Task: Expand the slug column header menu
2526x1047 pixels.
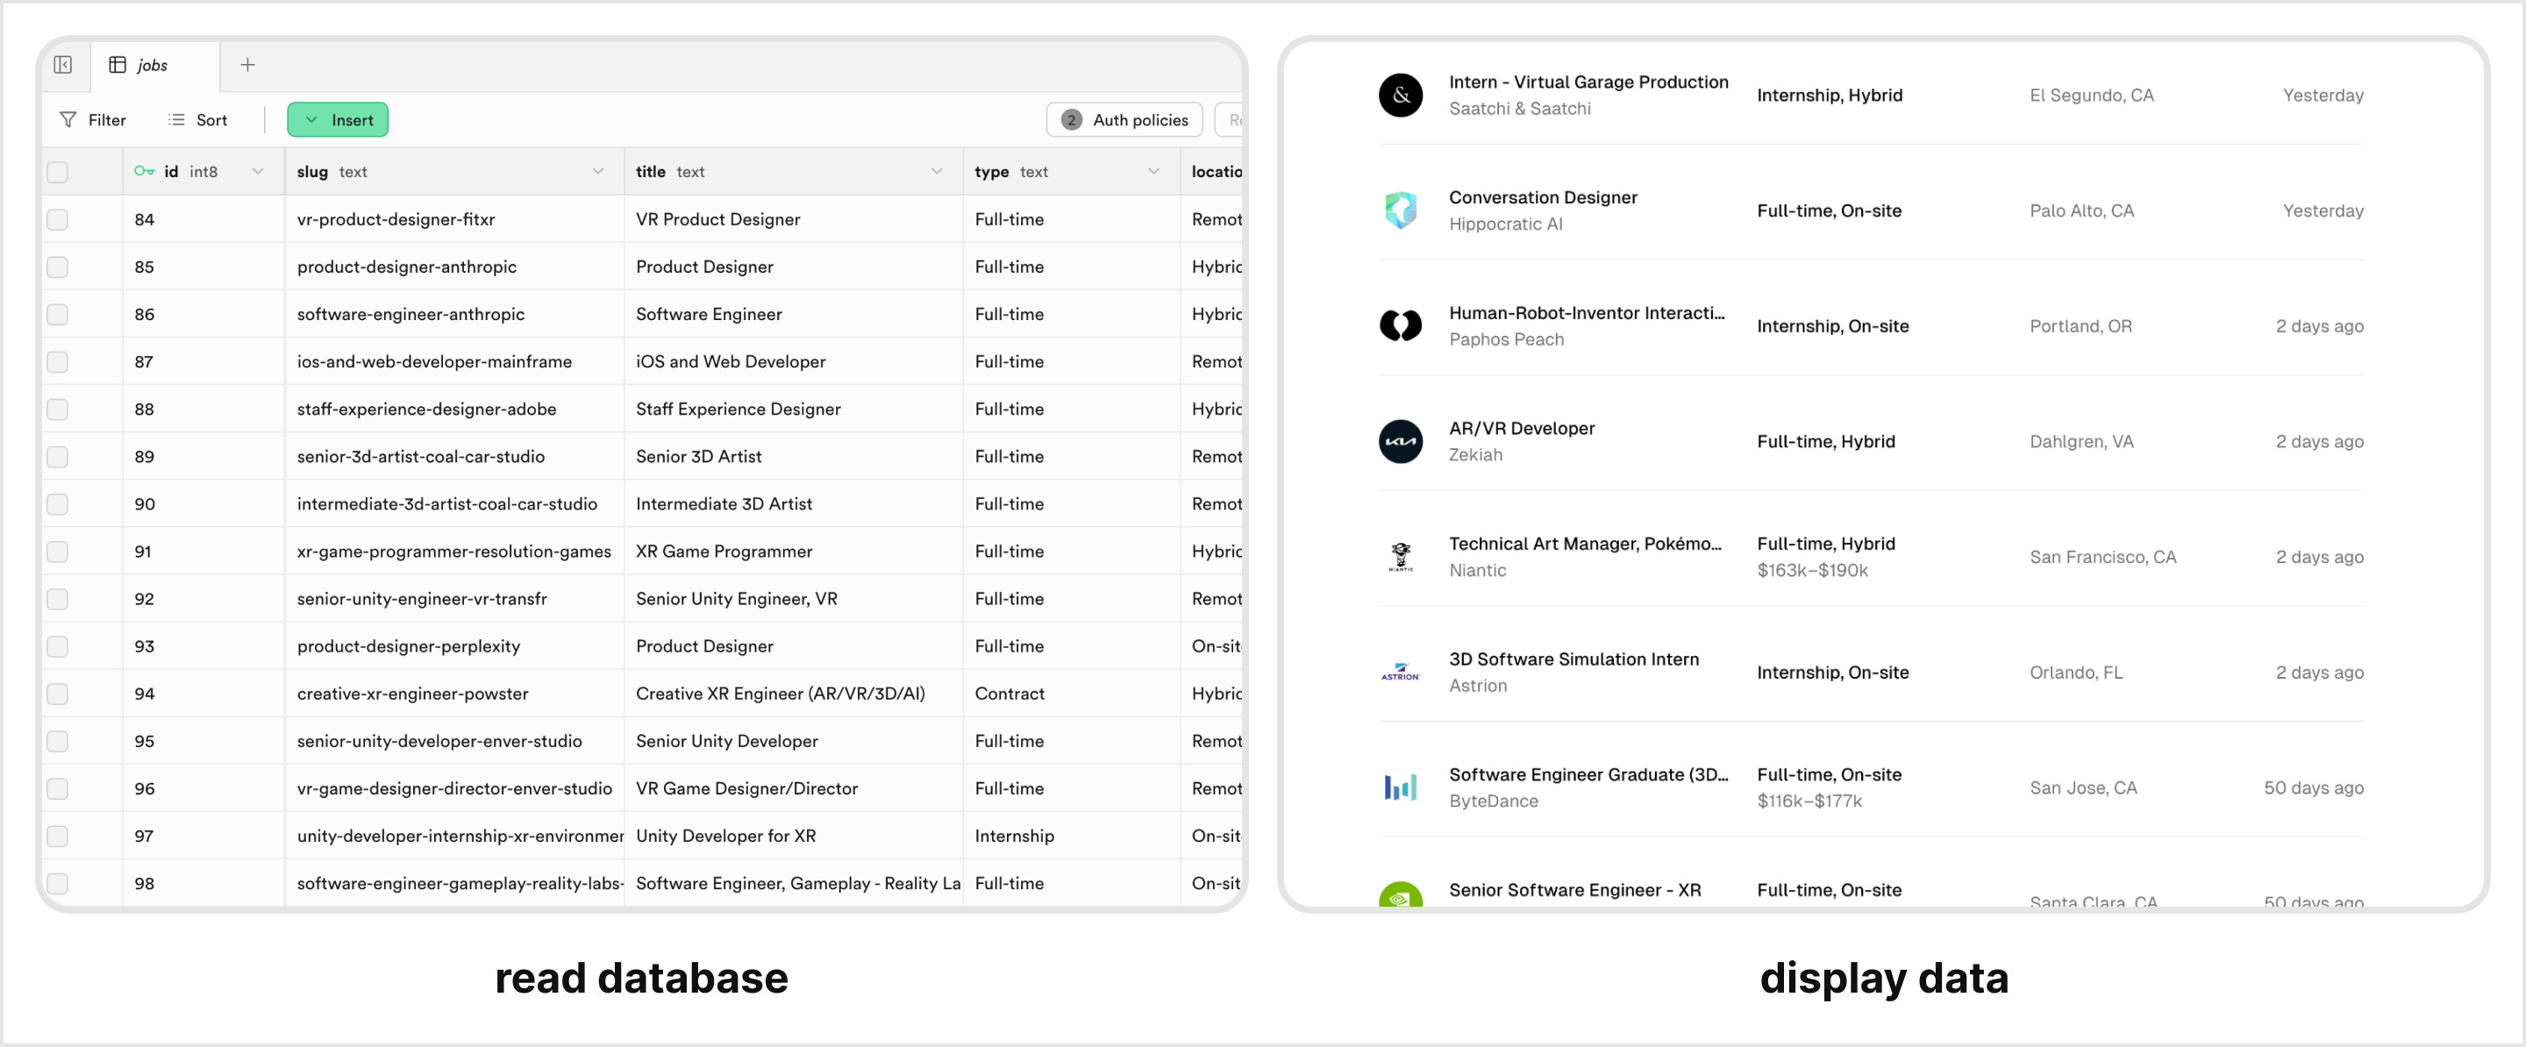Action: 597,172
